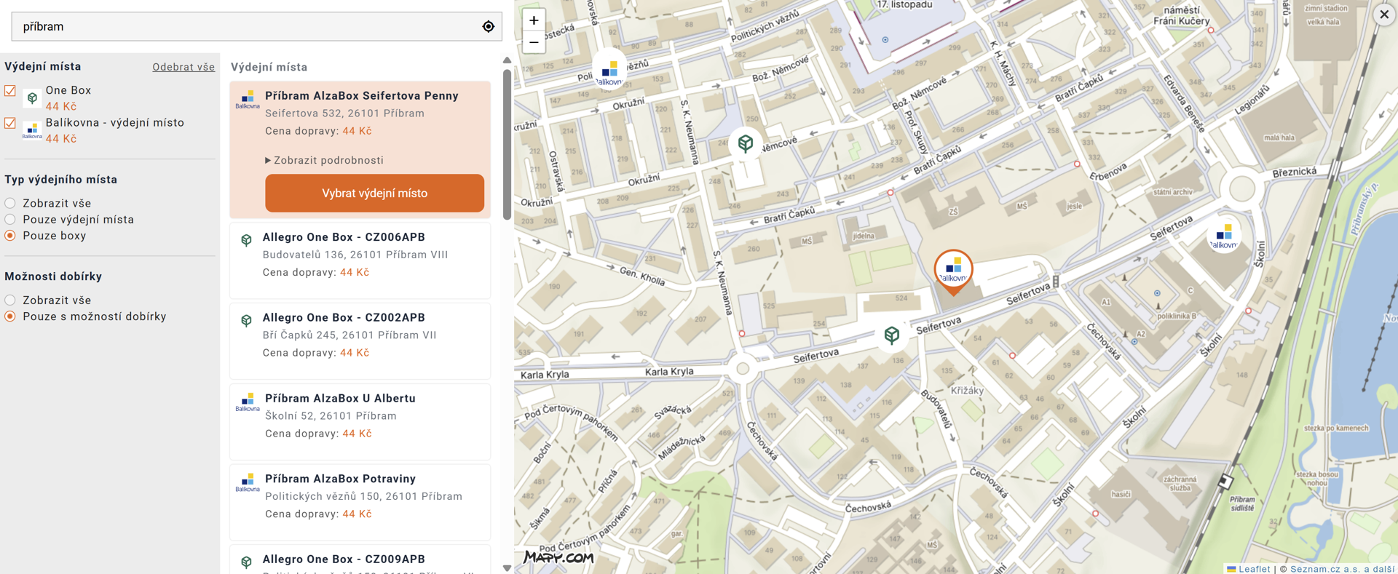Select 'Pouze výdejní místa' radio option
The height and width of the screenshot is (574, 1398).
click(10, 220)
